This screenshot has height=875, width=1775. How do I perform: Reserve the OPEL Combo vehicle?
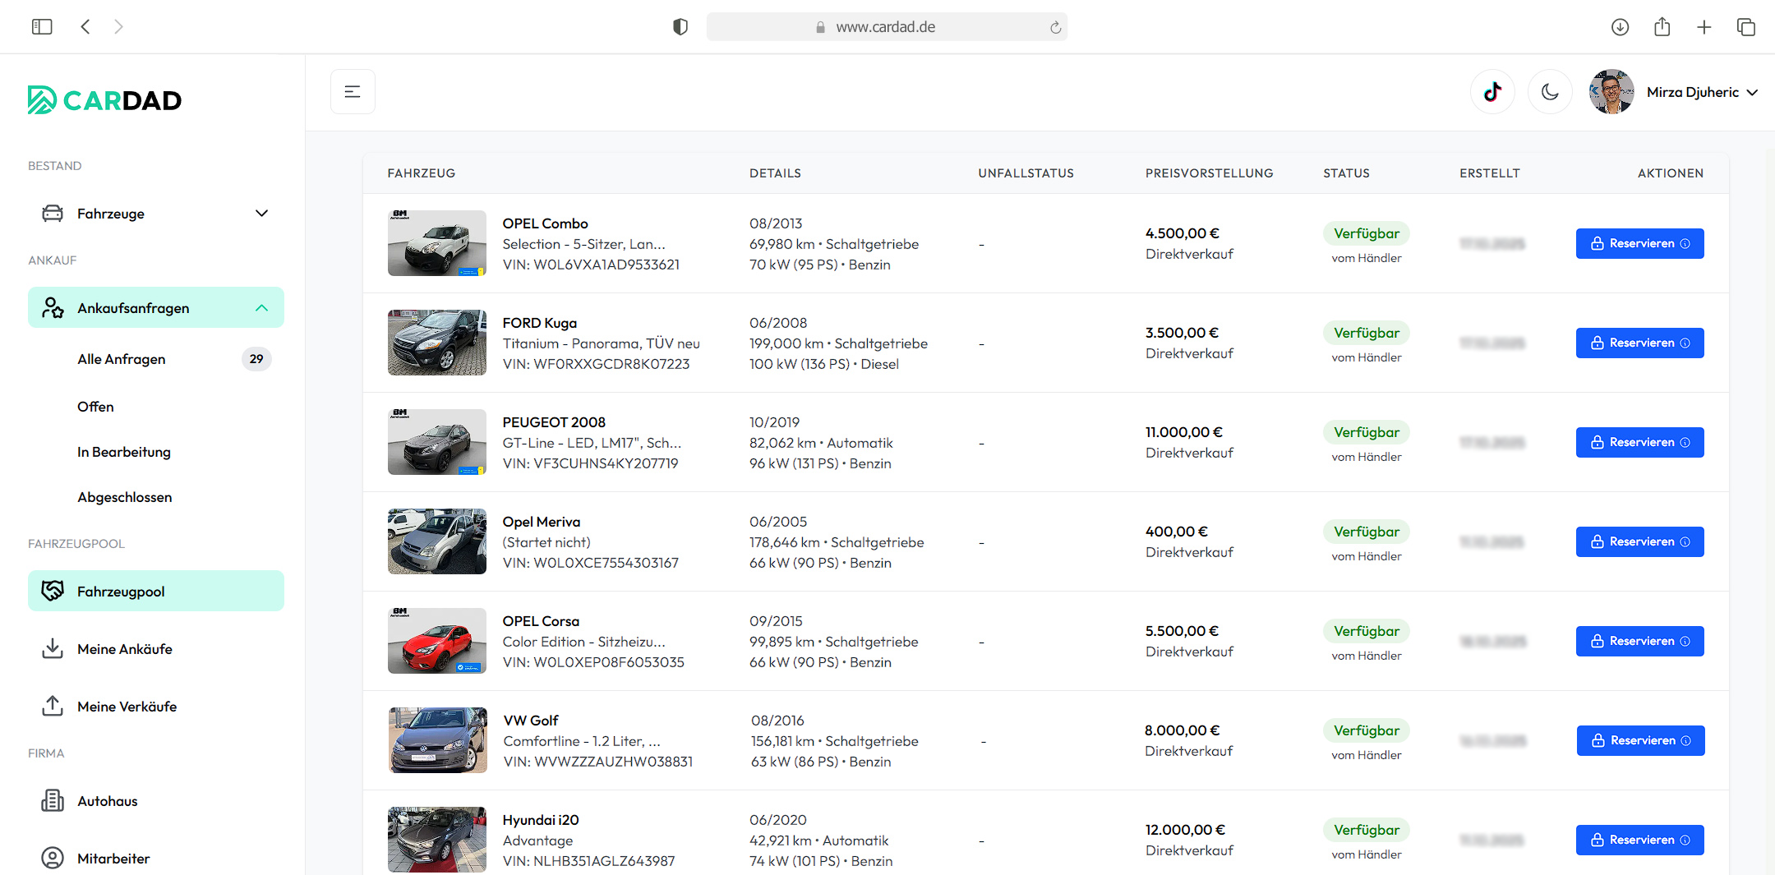[1639, 243]
